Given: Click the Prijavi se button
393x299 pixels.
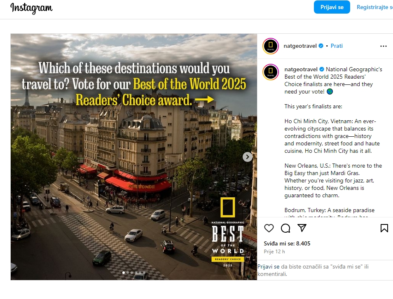Looking at the screenshot, I should pos(332,7).
